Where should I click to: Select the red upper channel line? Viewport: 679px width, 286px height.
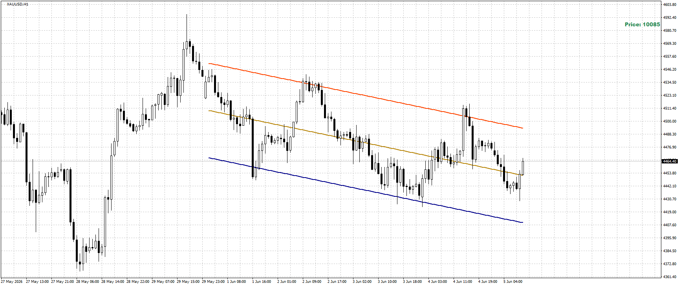[365, 95]
